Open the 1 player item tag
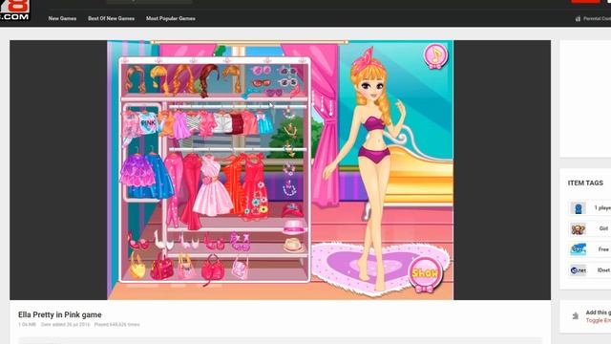The image size is (611, 344). 590,208
